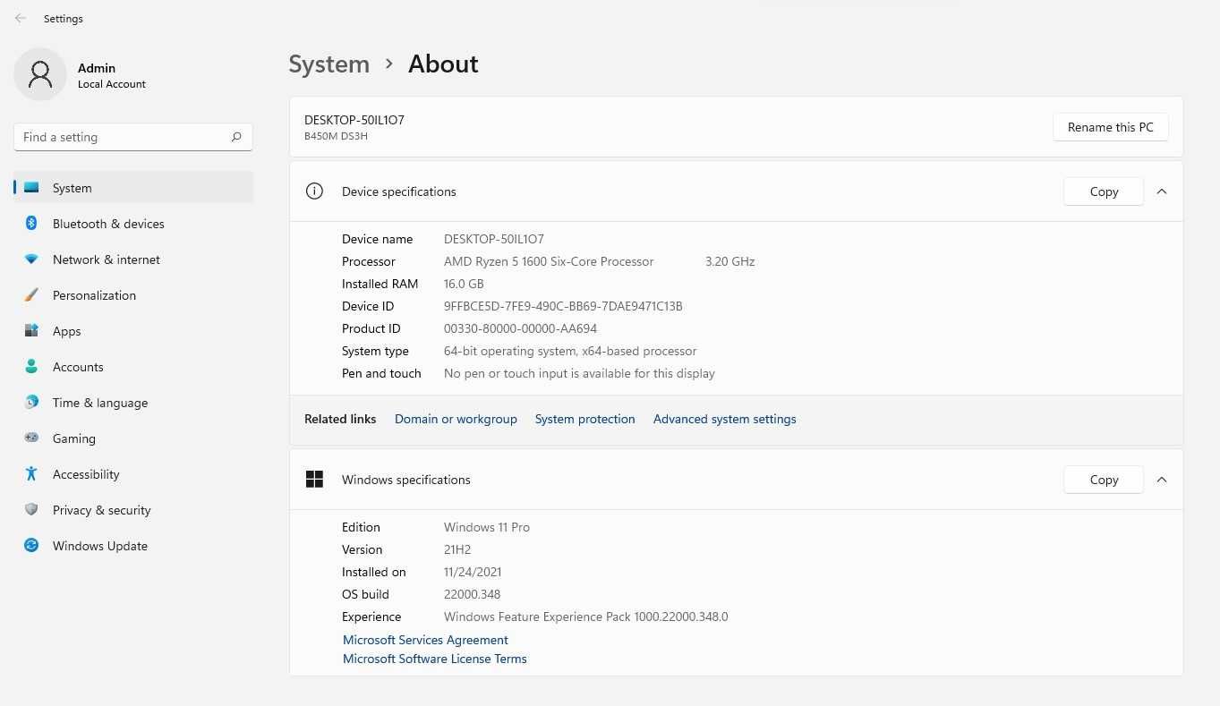Select Accounts in the sidebar
1220x706 pixels.
pyautogui.click(x=133, y=367)
